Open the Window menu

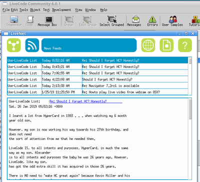(x=90, y=10)
